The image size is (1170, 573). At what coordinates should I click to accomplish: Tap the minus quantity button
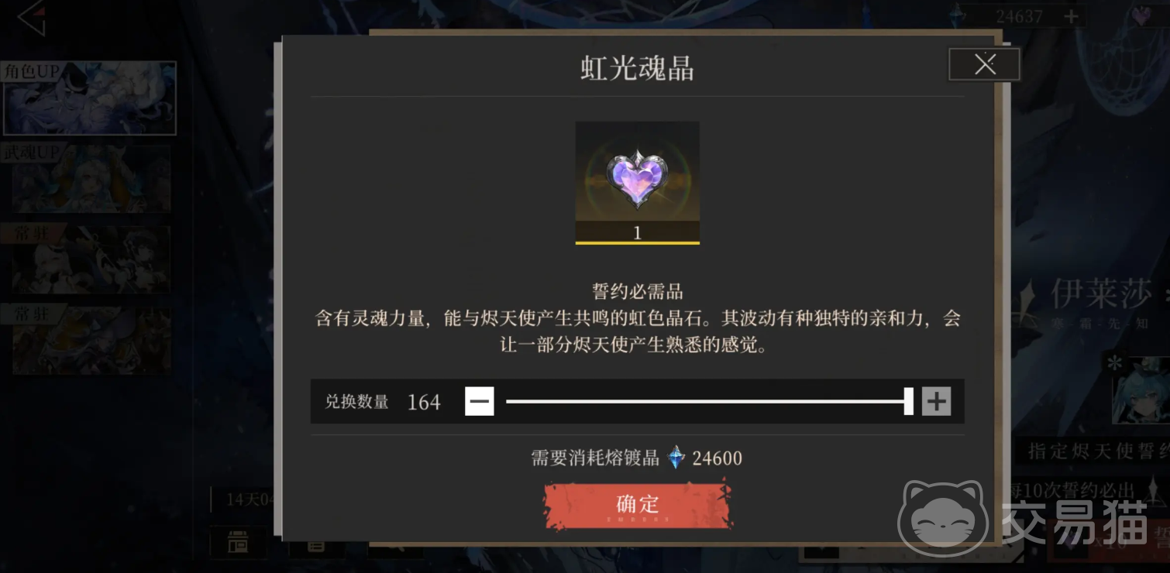tap(480, 401)
